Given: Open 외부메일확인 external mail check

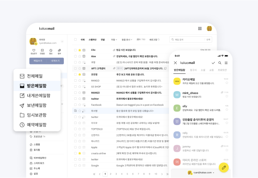Looking at the screenshot, I should pyautogui.click(x=38, y=158).
